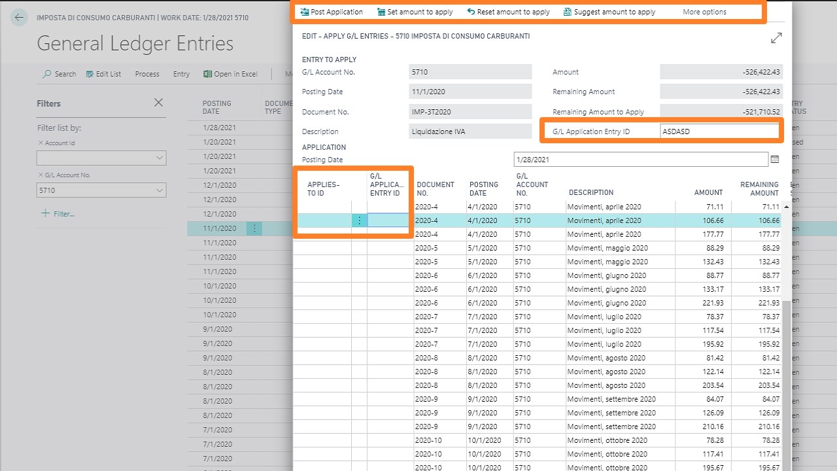Screen dimensions: 837x471
Task: Remove the G/L Account No. filter
Action: (x=41, y=175)
